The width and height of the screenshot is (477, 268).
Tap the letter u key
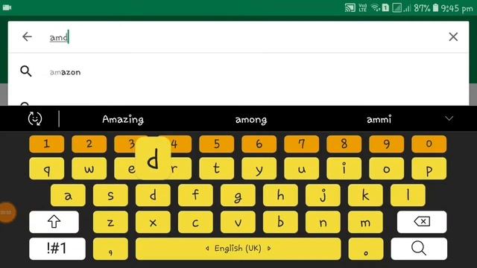(301, 168)
